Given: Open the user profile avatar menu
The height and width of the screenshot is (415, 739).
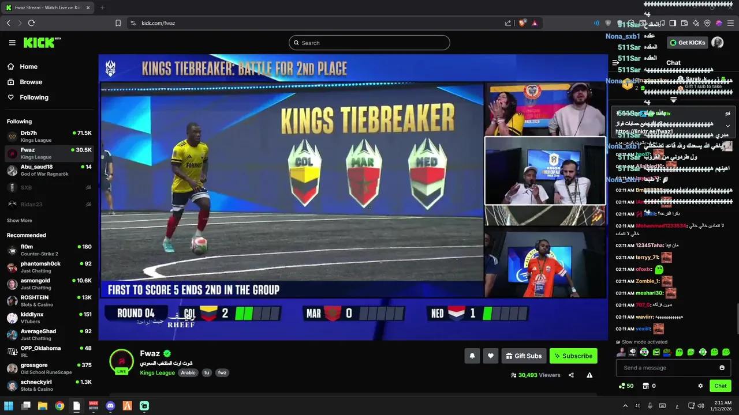Looking at the screenshot, I should click(x=717, y=43).
